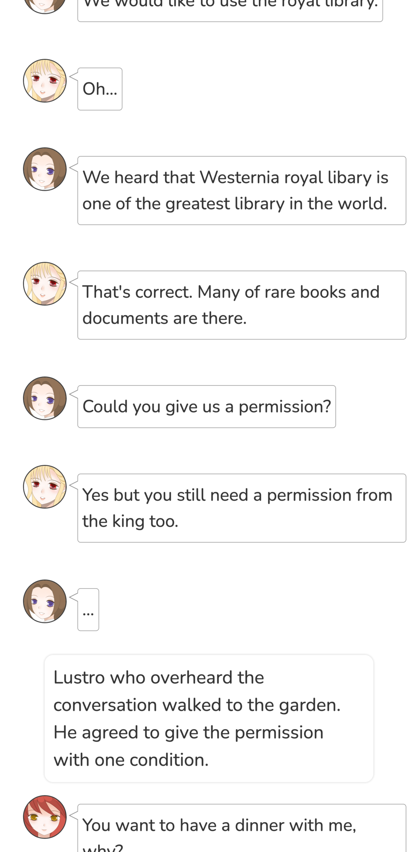Click the "You want to have a dinner with me" bubble

241,828
